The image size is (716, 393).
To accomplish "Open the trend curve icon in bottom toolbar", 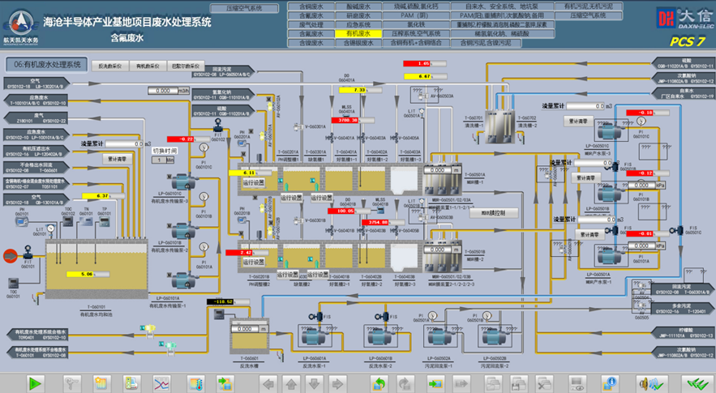I will (x=161, y=383).
